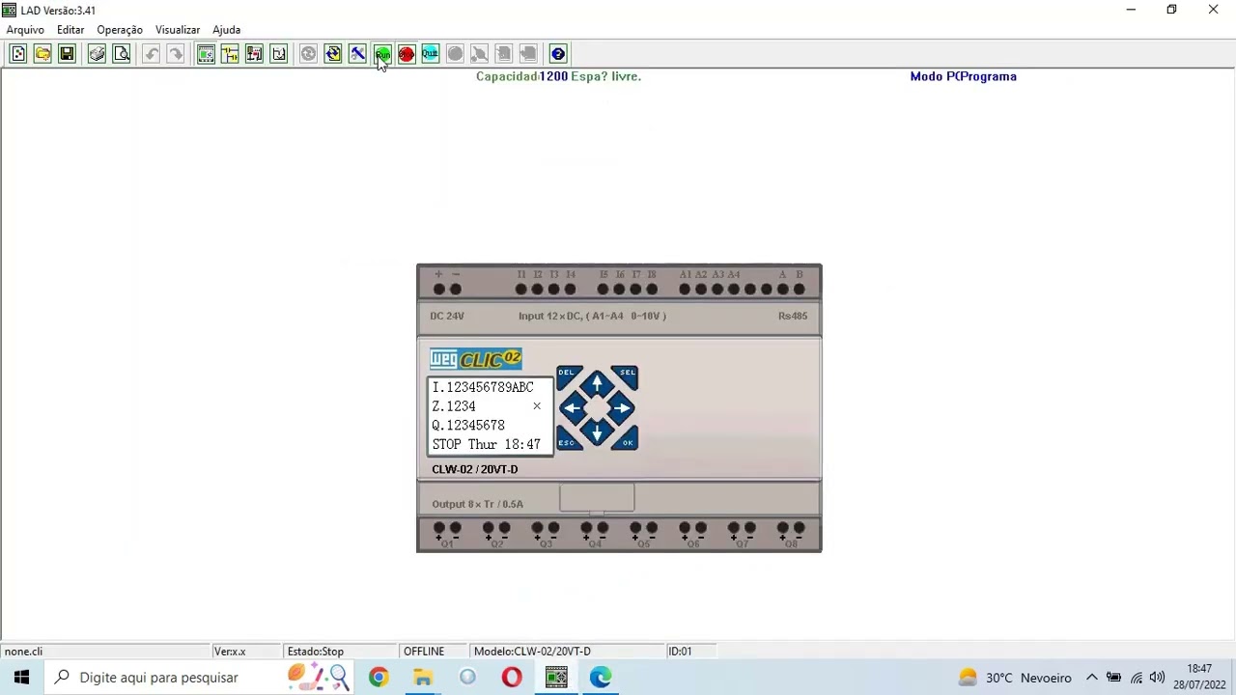This screenshot has width=1236, height=695.
Task: Click the right arrow on CLIC02 keypad
Action: pyautogui.click(x=622, y=408)
